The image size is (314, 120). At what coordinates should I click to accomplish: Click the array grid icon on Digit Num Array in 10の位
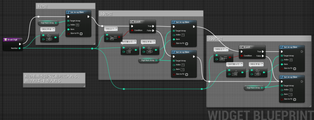(156, 60)
